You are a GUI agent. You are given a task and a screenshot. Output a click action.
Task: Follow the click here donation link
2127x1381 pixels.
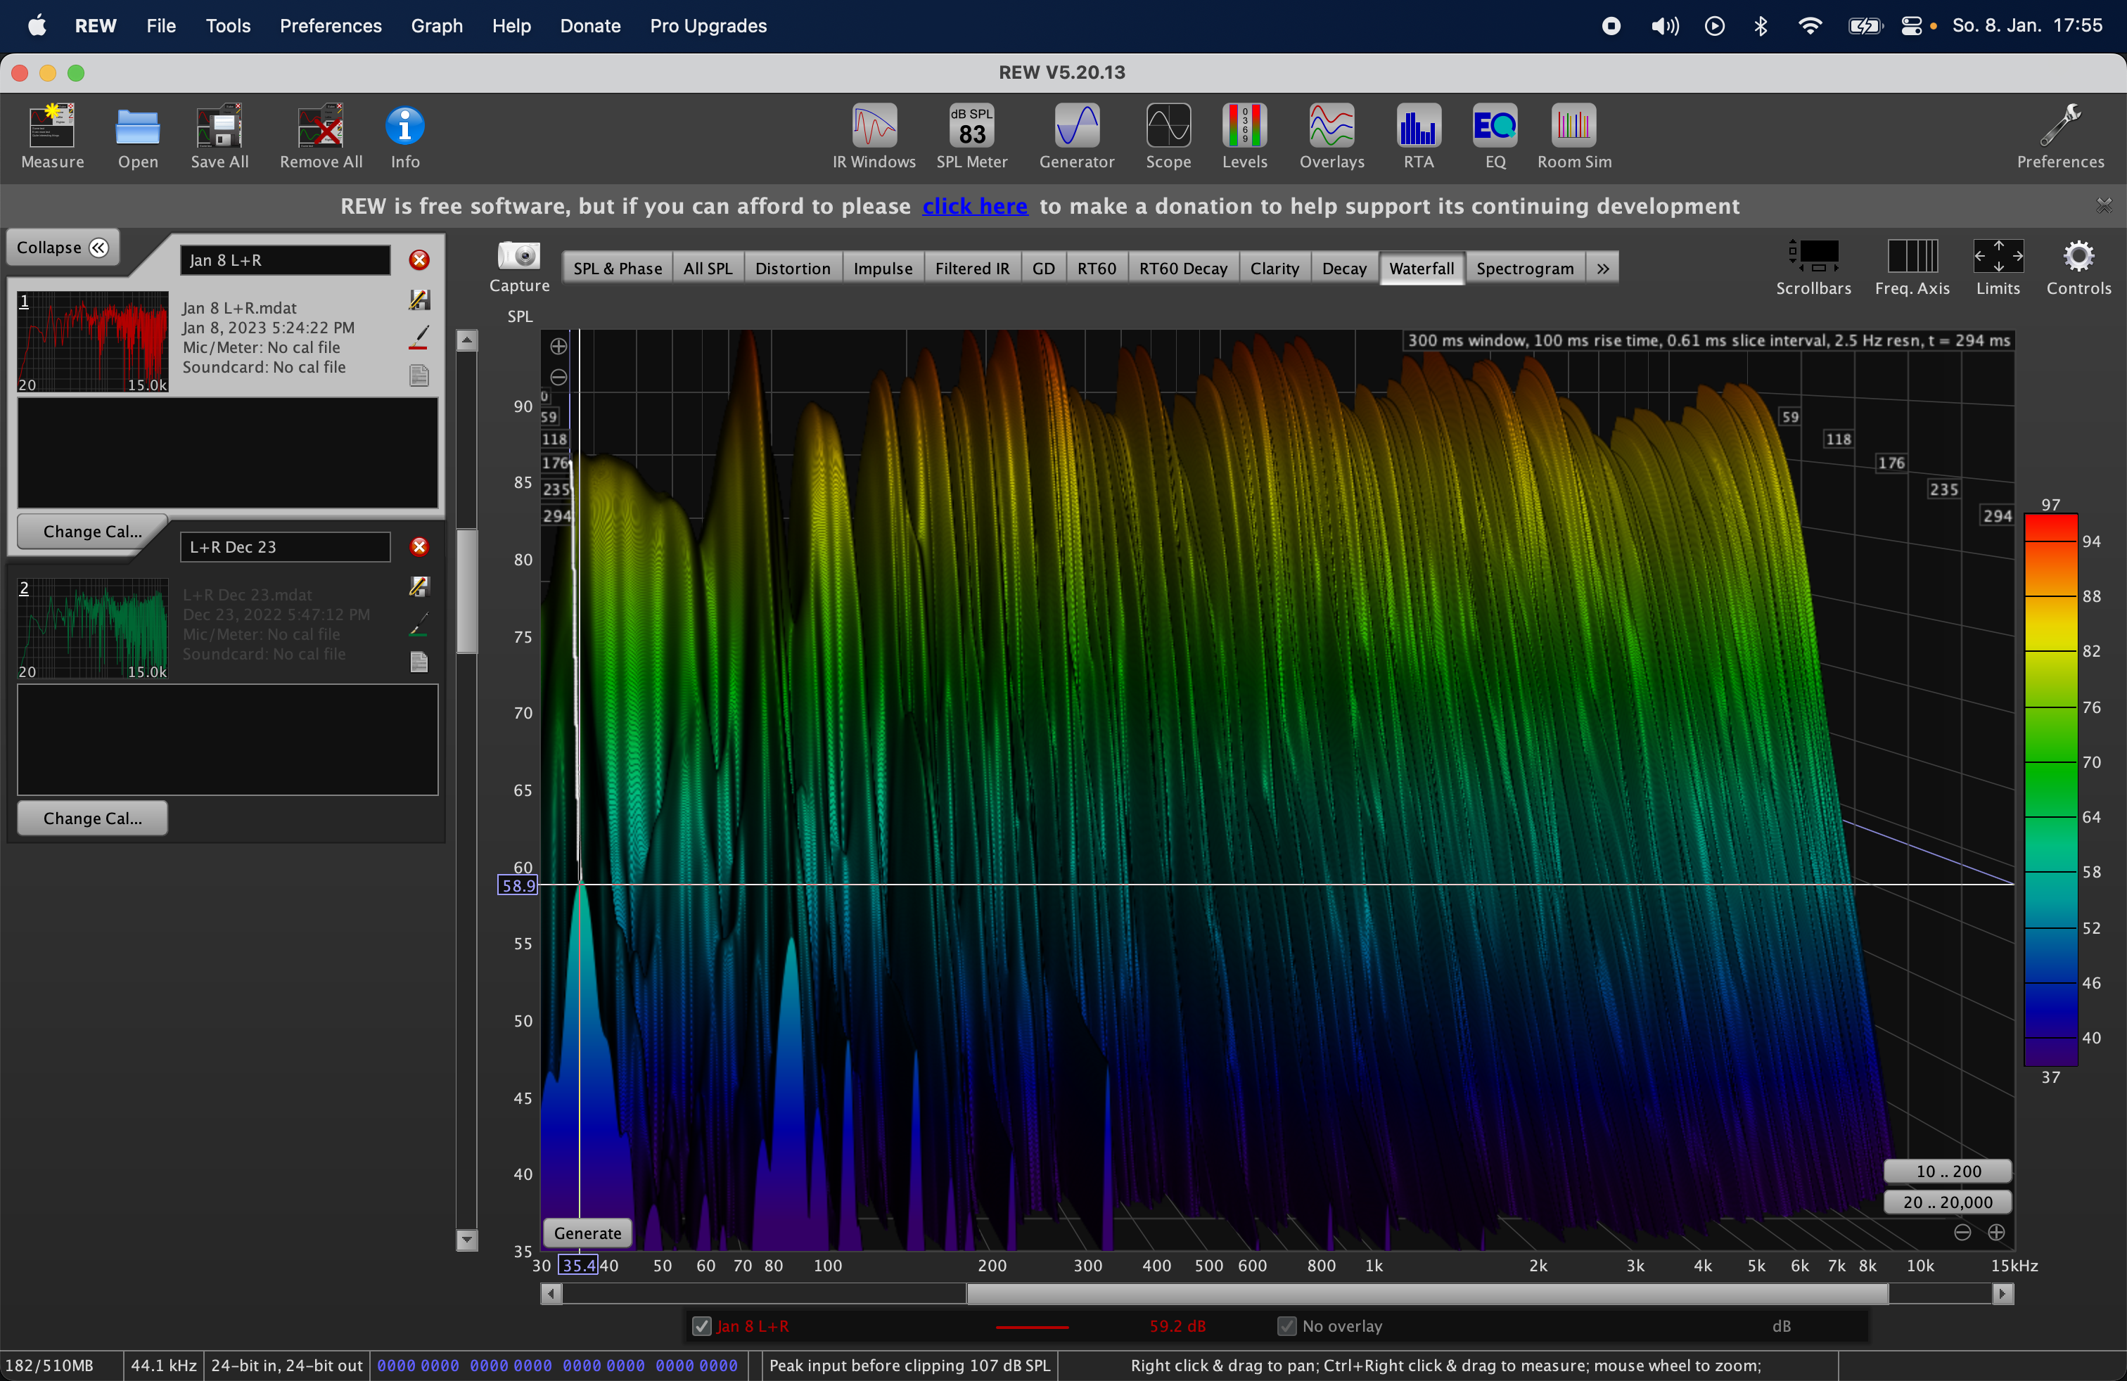click(974, 206)
